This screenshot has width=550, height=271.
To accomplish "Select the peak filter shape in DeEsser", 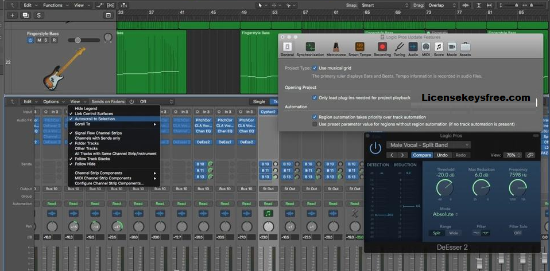I will pos(486,233).
